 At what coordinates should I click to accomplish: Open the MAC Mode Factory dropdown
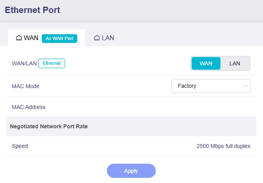tap(211, 86)
